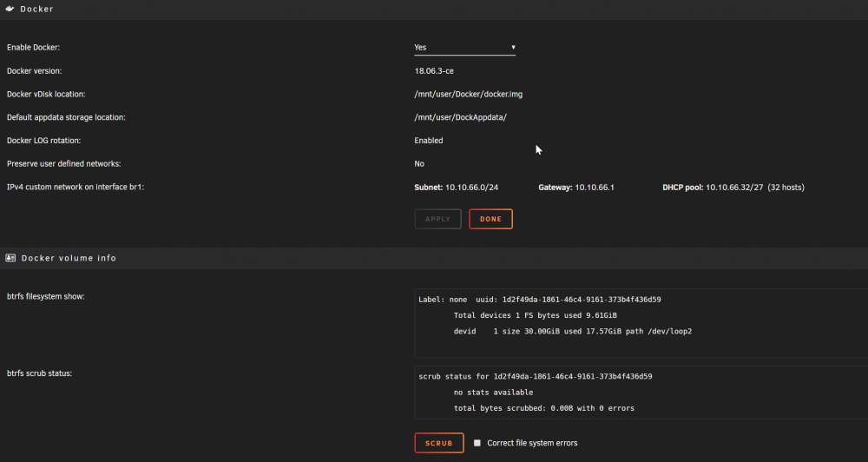The image size is (868, 462).
Task: Click the btrfs filesystem show label
Action: tap(45, 296)
